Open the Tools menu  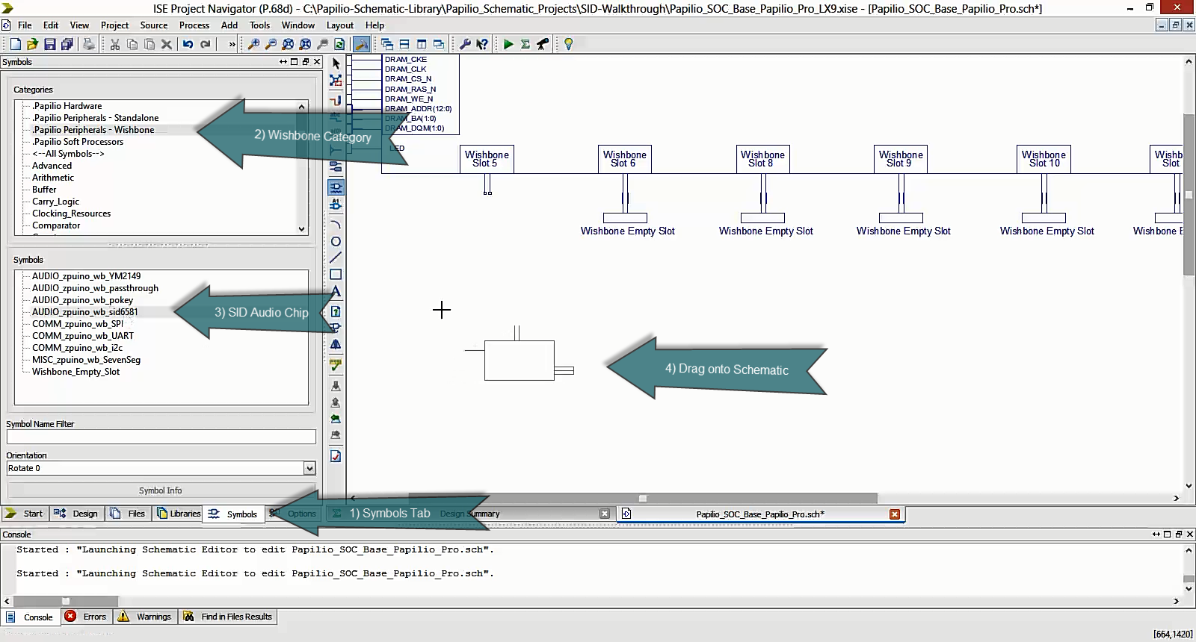[x=259, y=25]
